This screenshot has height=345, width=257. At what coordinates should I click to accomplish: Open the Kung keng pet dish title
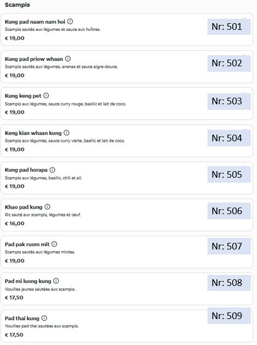[x=23, y=96]
